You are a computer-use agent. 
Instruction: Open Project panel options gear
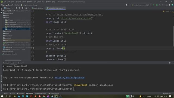click(26, 8)
